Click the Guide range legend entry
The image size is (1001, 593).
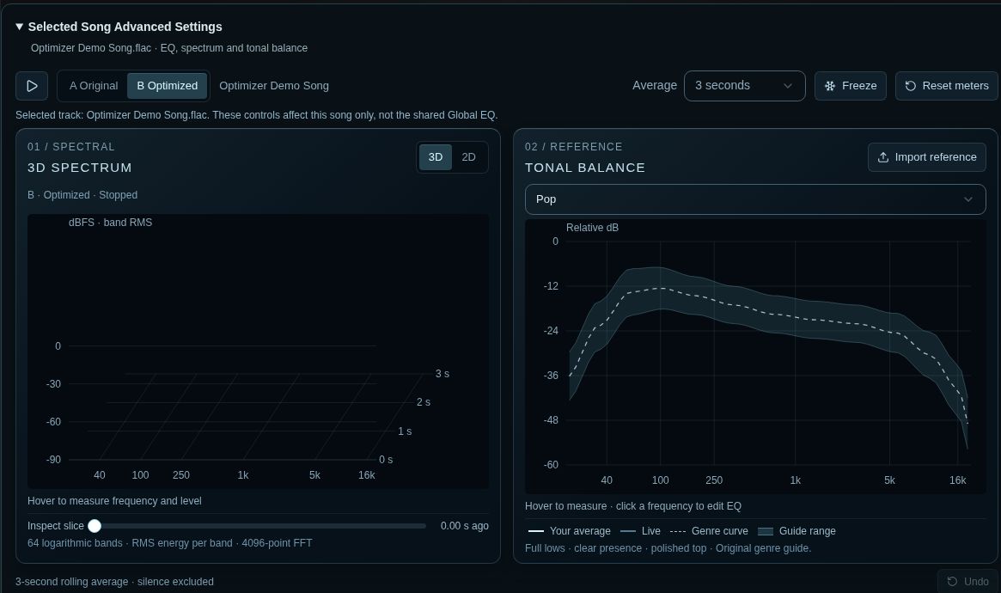point(797,531)
